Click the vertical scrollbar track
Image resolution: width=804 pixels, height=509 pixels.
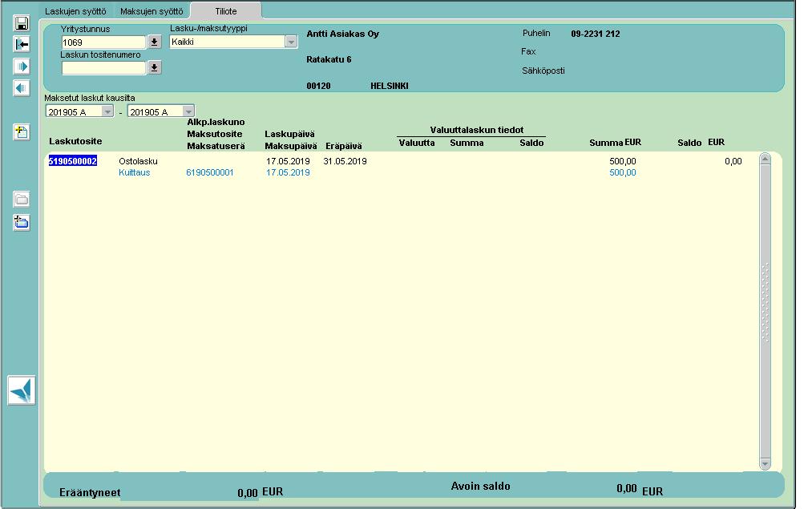coord(765,311)
